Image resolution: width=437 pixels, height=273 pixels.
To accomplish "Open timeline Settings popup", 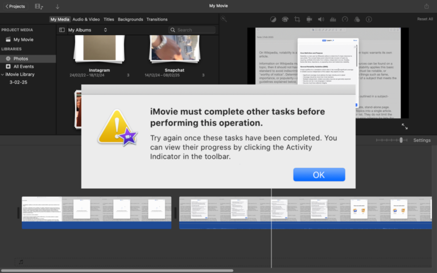I will (x=422, y=140).
